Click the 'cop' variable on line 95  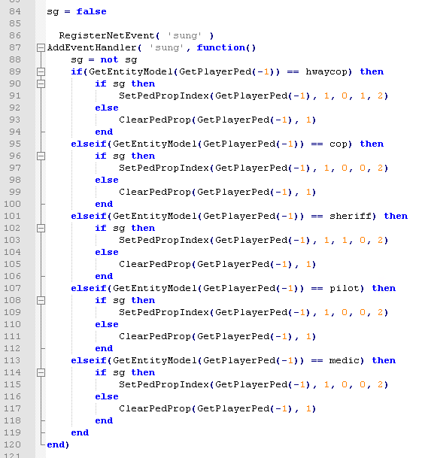point(339,144)
